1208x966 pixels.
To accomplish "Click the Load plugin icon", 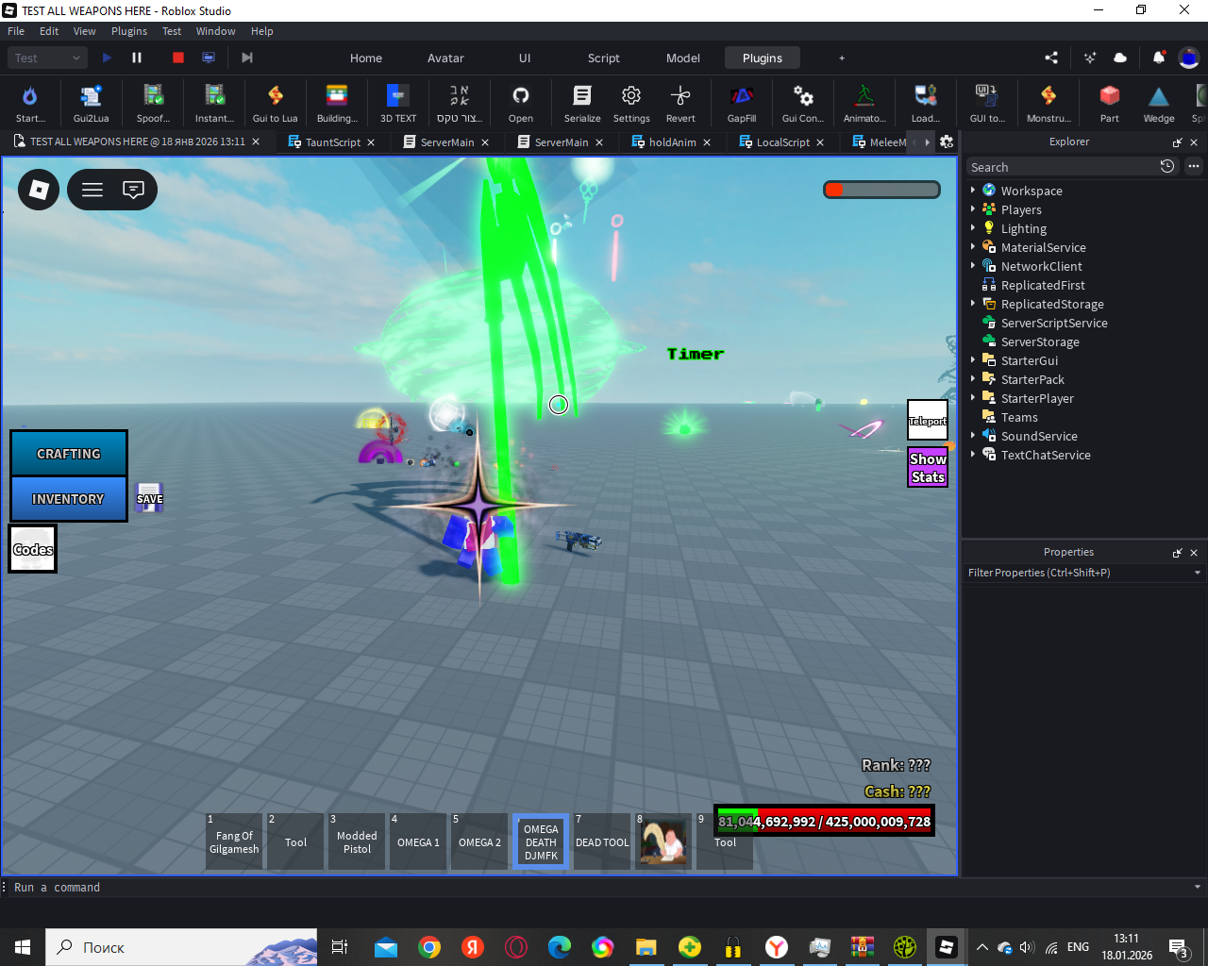I will 926,103.
